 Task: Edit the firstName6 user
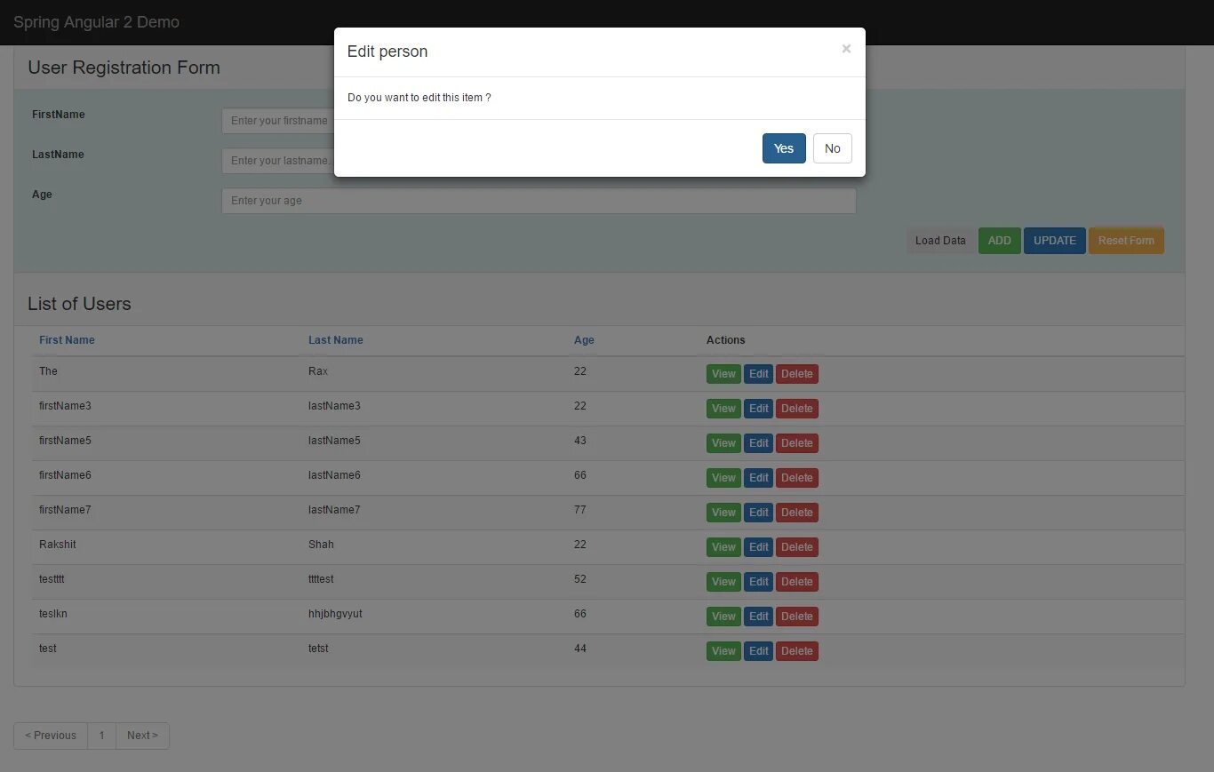click(758, 478)
